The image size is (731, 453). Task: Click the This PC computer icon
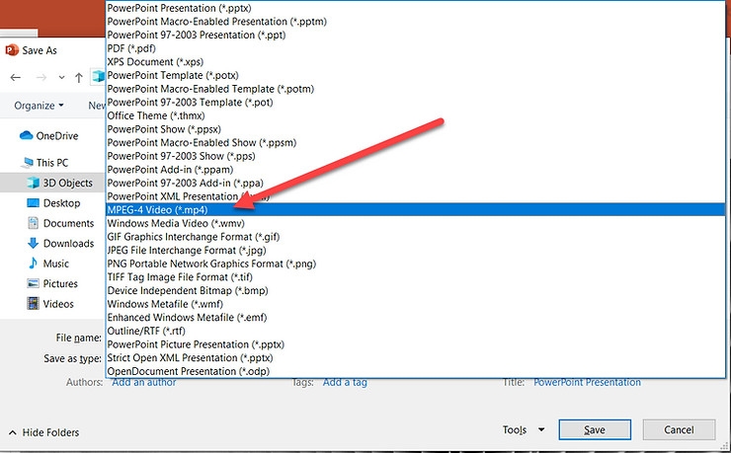27,163
